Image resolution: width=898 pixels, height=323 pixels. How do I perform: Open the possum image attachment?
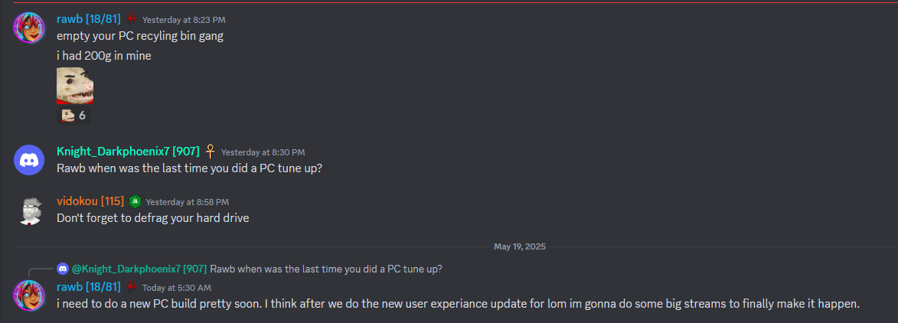(x=75, y=86)
